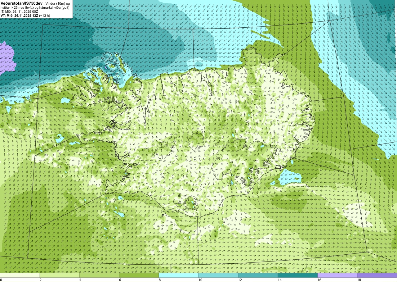The height and width of the screenshot is (282, 397).
Task: Click the legend scale label '14'
Action: (x=280, y=280)
